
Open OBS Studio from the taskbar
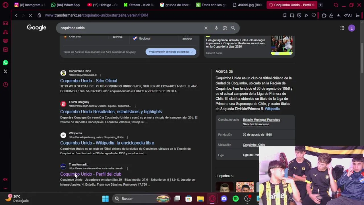pyautogui.click(x=247, y=199)
